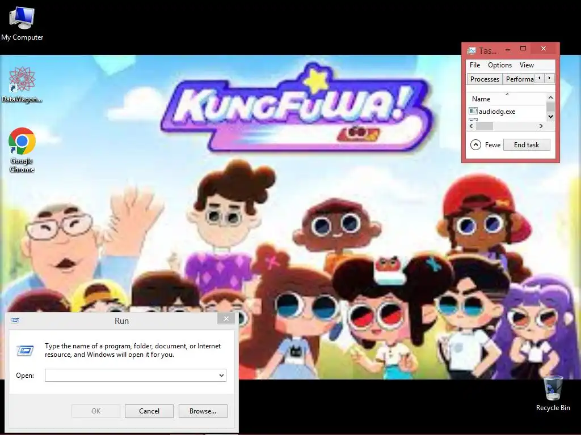Sort processes by the Name column
The image size is (581, 435).
(x=481, y=99)
